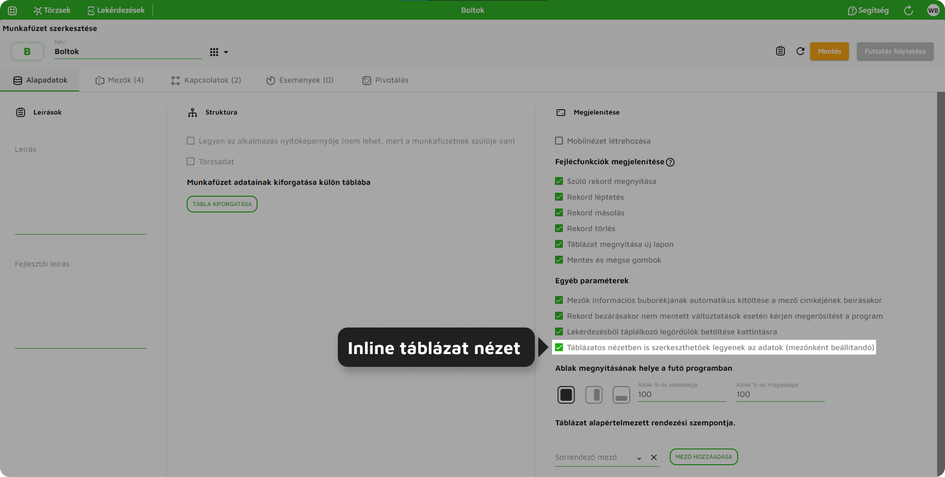This screenshot has width=945, height=477.
Task: Select the bottom window position icon
Action: 621,394
